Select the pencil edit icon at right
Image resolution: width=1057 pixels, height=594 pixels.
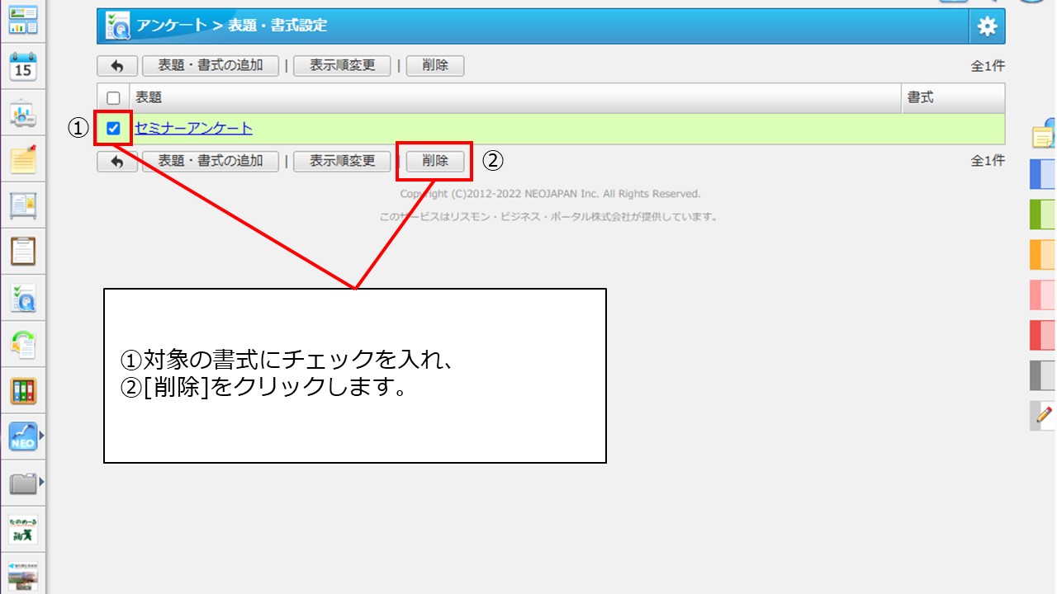[x=1044, y=415]
